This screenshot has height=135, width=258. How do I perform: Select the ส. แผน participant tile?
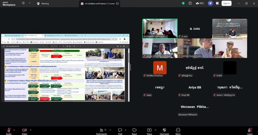pyautogui.click(x=195, y=29)
